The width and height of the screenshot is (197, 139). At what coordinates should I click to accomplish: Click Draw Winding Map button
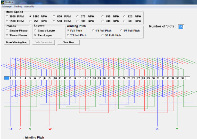[x=17, y=42]
